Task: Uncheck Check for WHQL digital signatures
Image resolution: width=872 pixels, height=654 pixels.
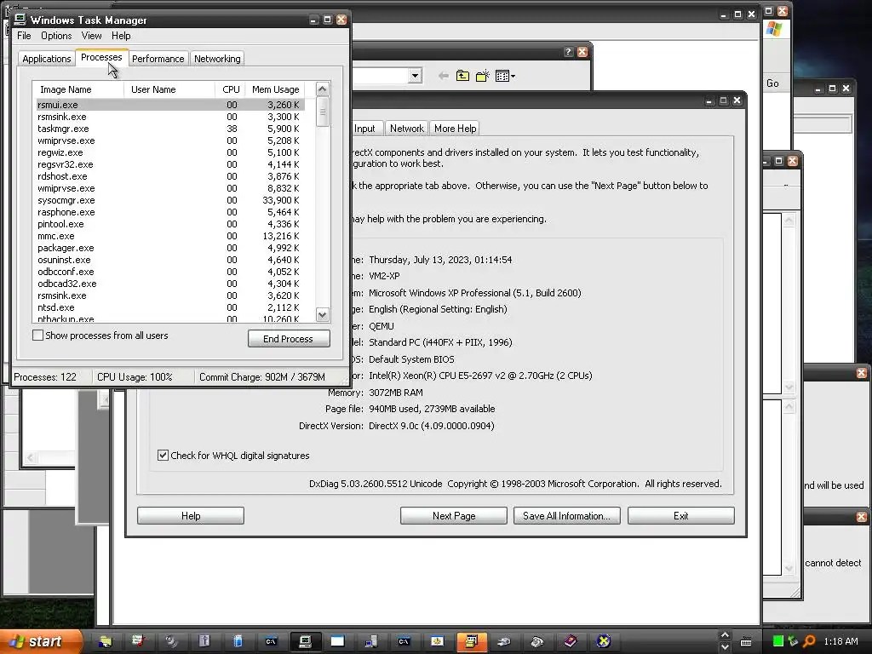Action: pos(163,455)
